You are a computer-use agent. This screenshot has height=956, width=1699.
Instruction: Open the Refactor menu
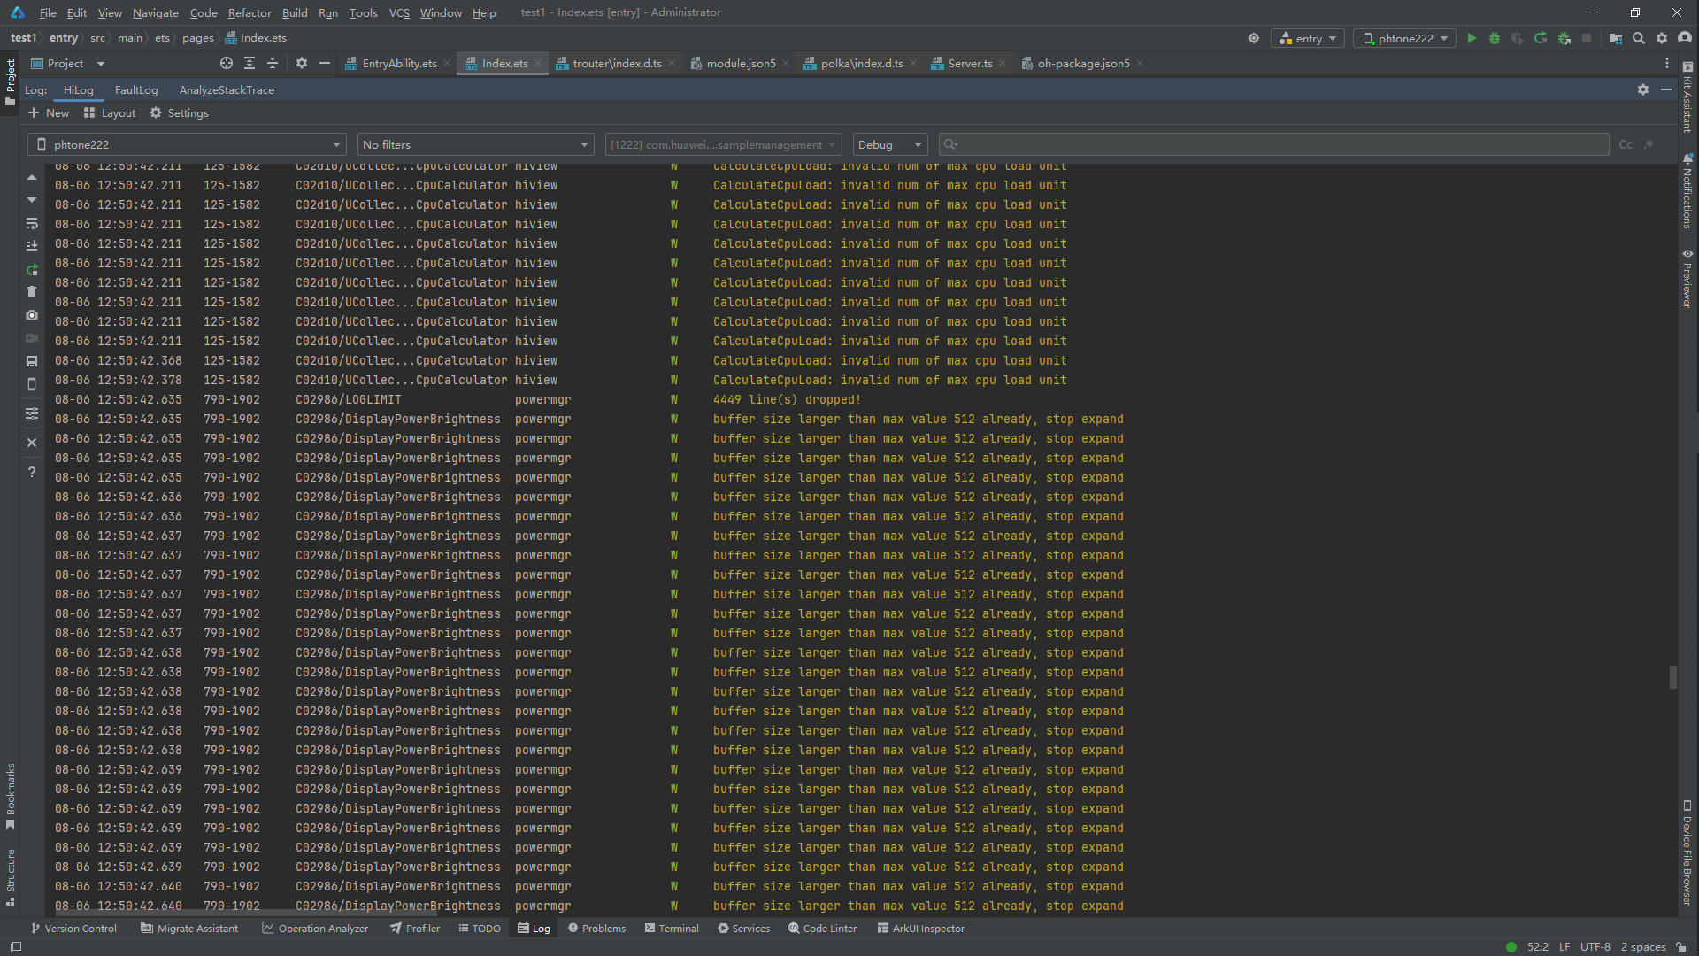click(x=250, y=12)
